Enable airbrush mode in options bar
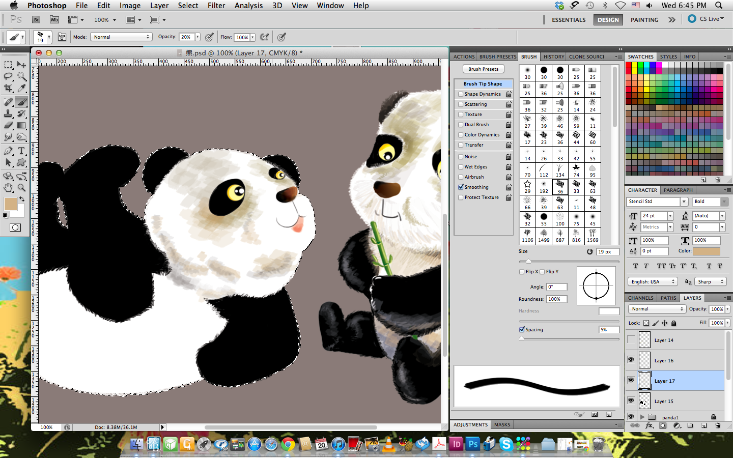Screen dimensions: 733x458 pos(264,37)
